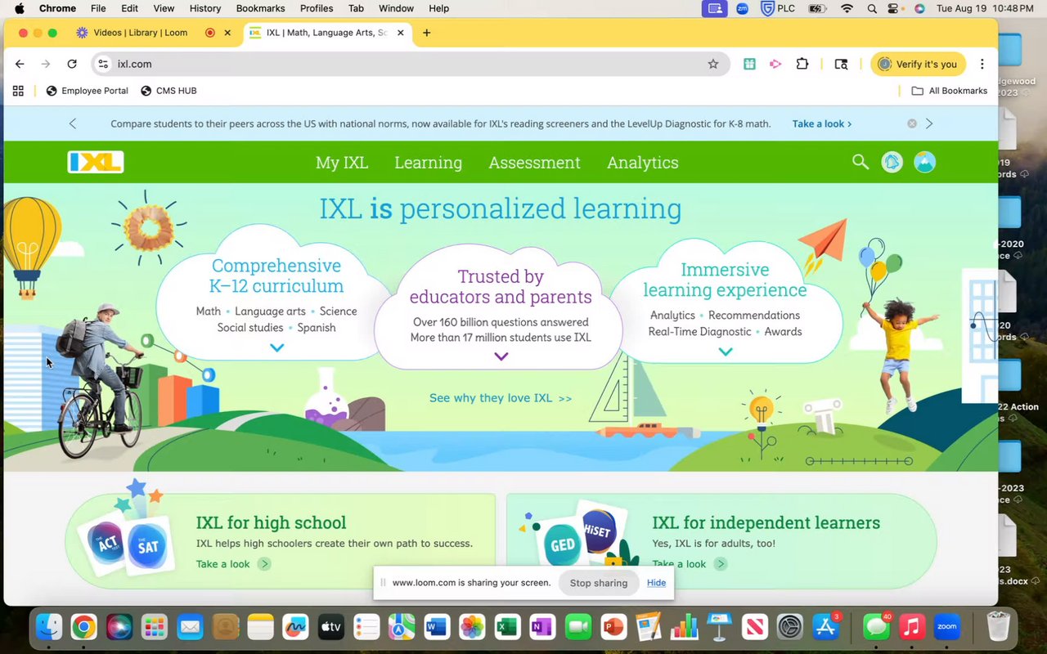This screenshot has height=654, width=1047.
Task: Open the My IXL menu
Action: [x=342, y=163]
